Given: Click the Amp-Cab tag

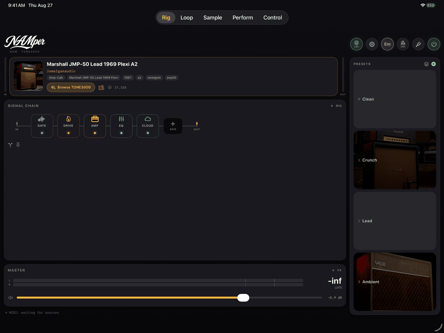Looking at the screenshot, I should [56, 78].
